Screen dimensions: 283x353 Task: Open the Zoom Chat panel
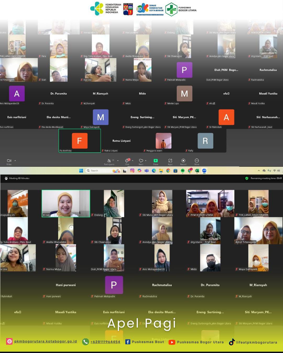(127, 161)
